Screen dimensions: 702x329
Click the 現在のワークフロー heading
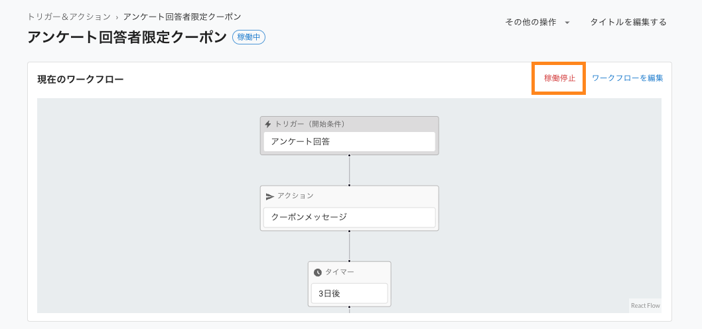pyautogui.click(x=80, y=79)
